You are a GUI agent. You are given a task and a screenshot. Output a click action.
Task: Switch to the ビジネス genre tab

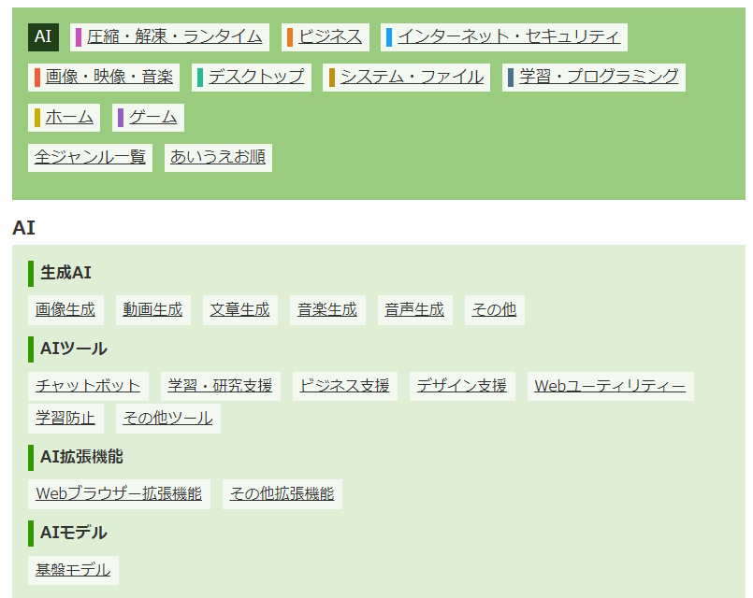click(x=329, y=36)
